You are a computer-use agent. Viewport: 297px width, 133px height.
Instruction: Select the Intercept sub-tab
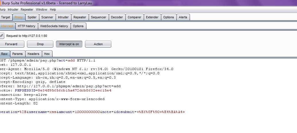(7, 26)
